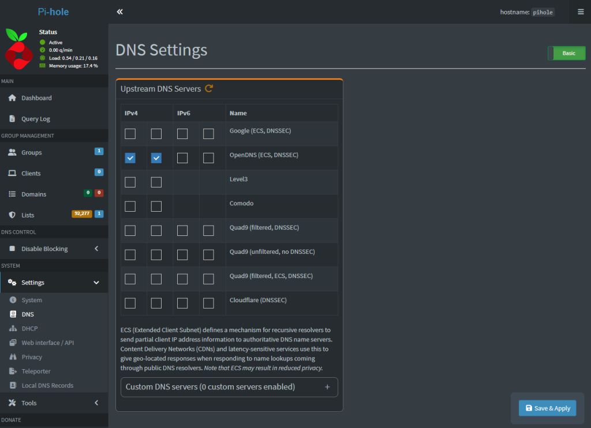This screenshot has height=428, width=591.
Task: Click the DHCP network icon
Action: (13, 329)
